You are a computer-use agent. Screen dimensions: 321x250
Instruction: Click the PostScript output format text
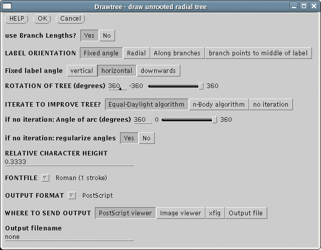97,196
